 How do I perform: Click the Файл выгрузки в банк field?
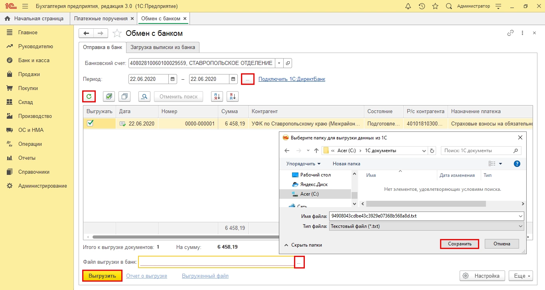coord(217,262)
